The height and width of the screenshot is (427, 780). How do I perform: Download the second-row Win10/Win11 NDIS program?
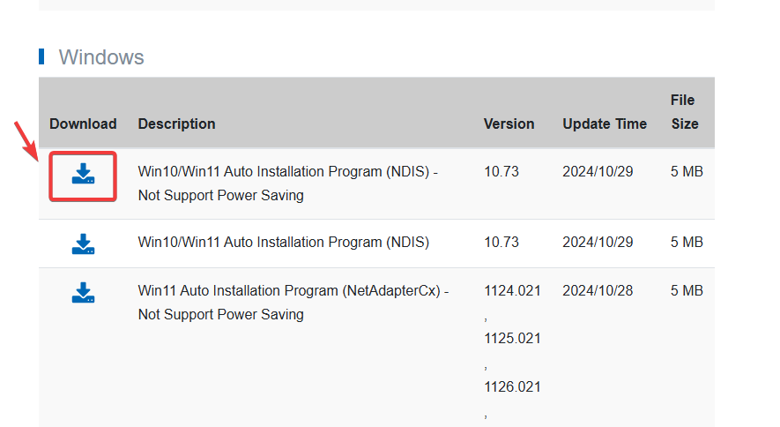click(x=83, y=243)
